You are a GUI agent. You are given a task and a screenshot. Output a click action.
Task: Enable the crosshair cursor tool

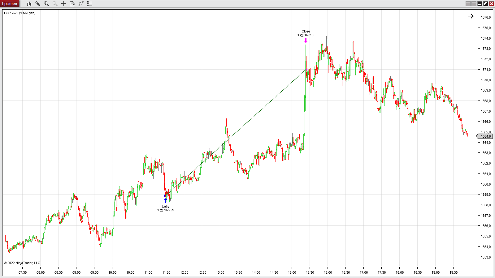tap(64, 4)
